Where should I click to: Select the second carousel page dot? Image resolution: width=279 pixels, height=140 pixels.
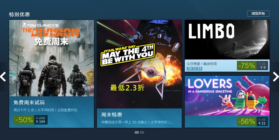pyautogui.click(x=142, y=132)
